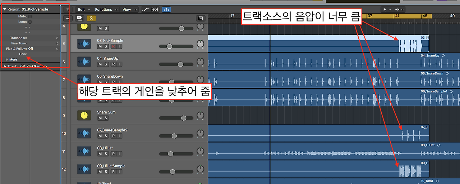This screenshot has width=460, height=184.
Task: Solo the 08_HiHat track
Action: tap(106, 154)
